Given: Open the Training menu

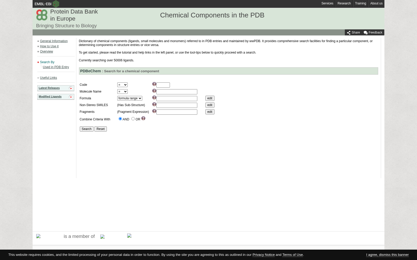Looking at the screenshot, I should coord(360,3).
